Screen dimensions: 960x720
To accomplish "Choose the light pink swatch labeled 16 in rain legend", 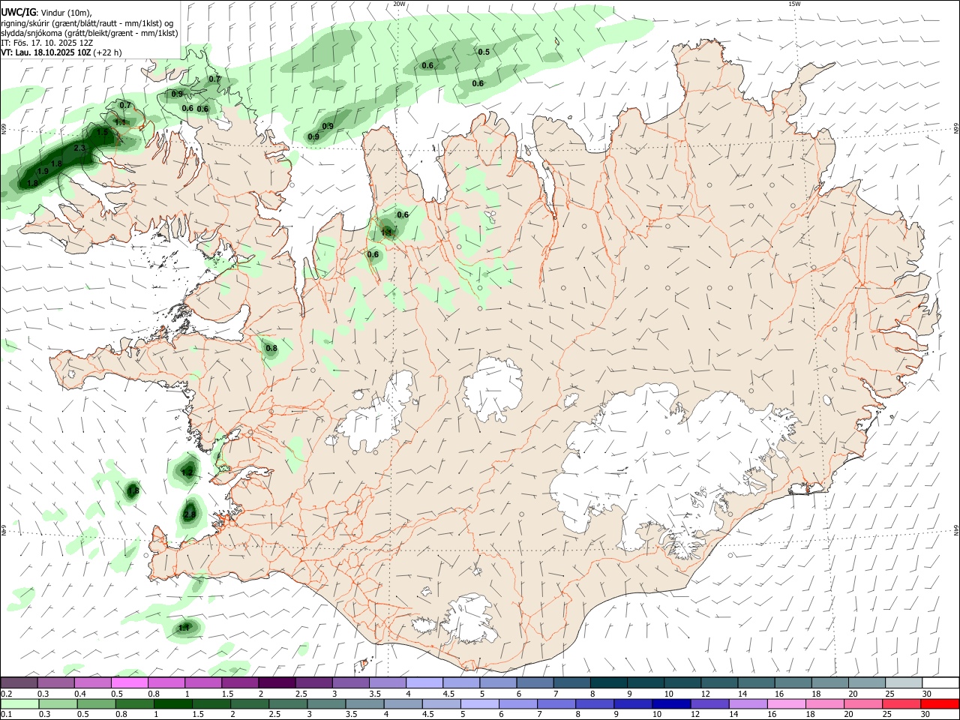I will 787,703.
